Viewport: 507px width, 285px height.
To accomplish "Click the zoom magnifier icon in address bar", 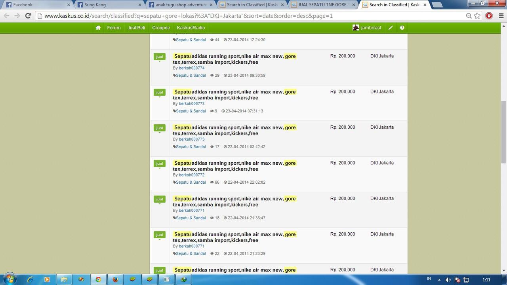I will (x=469, y=16).
